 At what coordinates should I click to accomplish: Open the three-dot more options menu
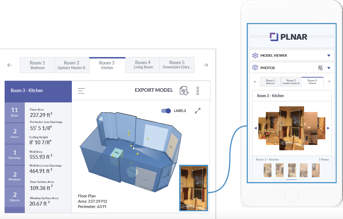[198, 91]
